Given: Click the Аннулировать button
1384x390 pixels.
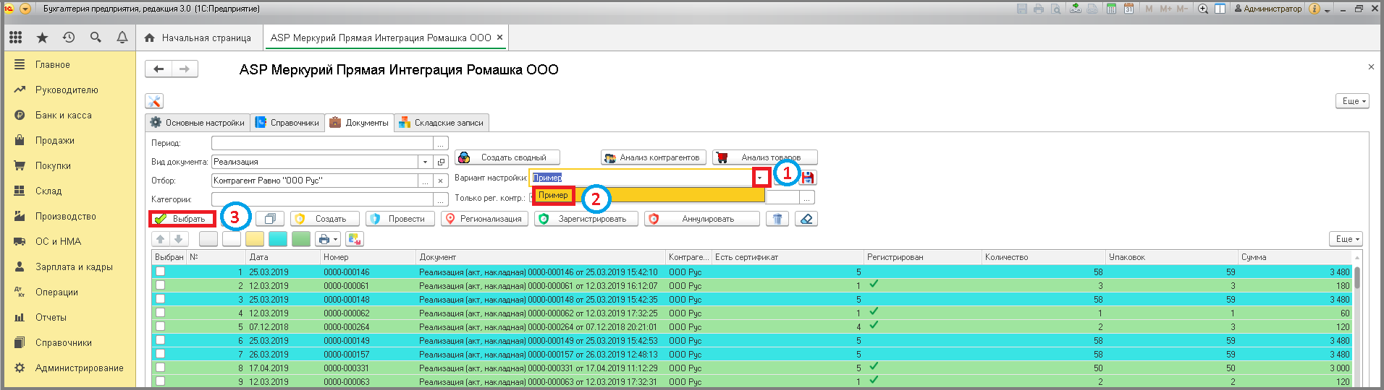Looking at the screenshot, I should (x=702, y=219).
